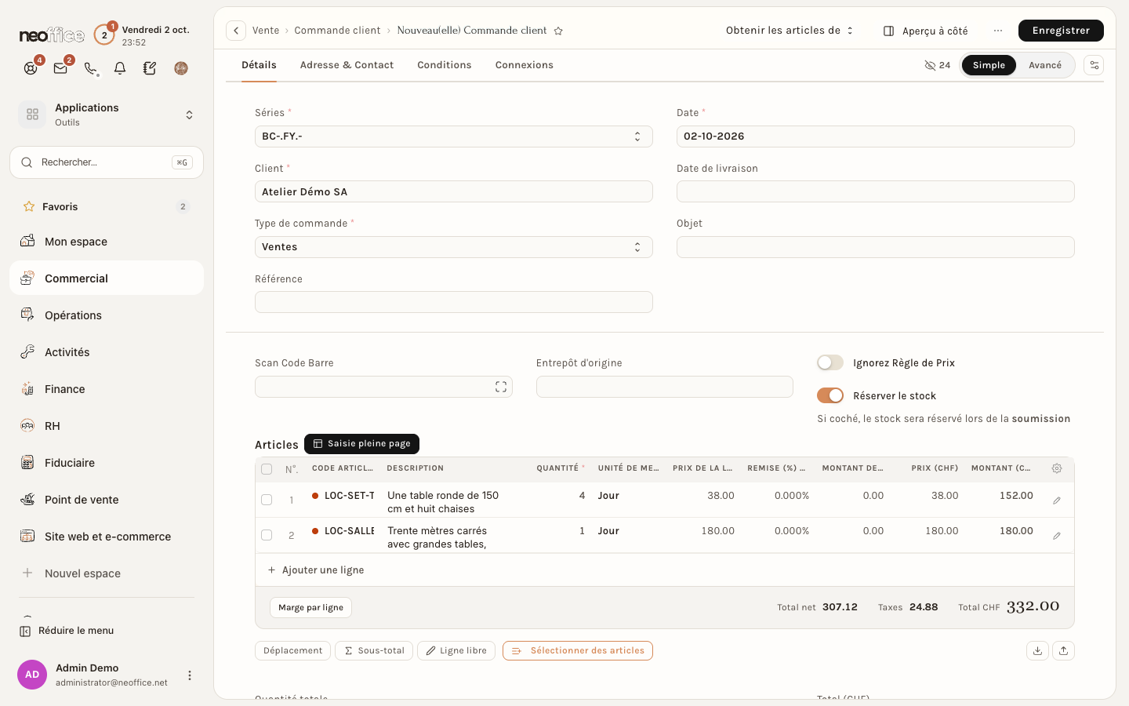
Task: Open the three-dots more options menu
Action: click(x=998, y=31)
